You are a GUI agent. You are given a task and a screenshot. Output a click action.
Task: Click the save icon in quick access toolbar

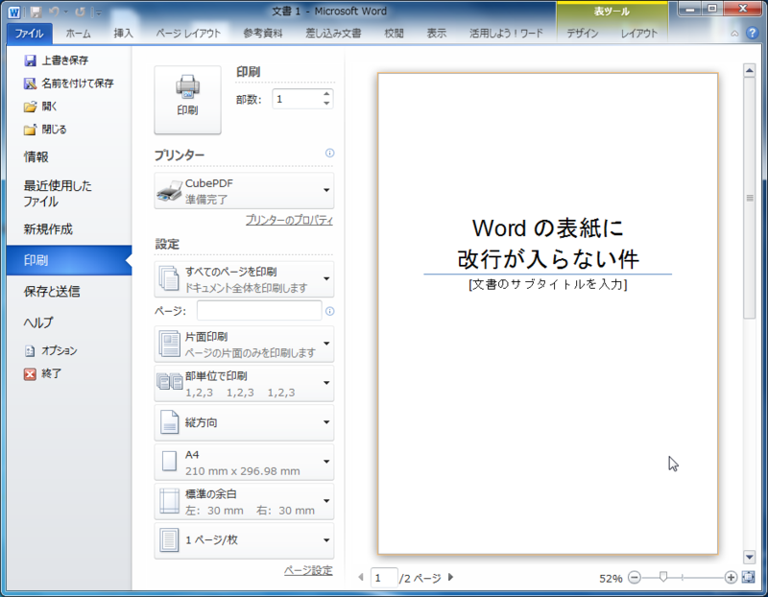(x=36, y=12)
